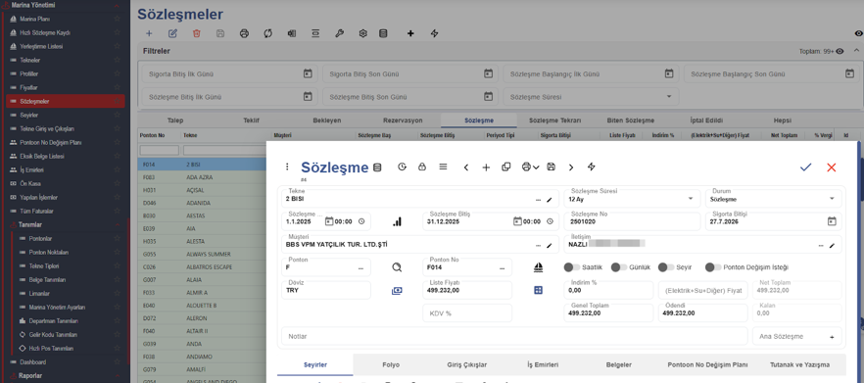Click the calculator grid icon beside Liste Fiyatı

click(539, 290)
